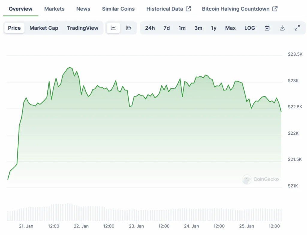Display the Max time range

230,28
